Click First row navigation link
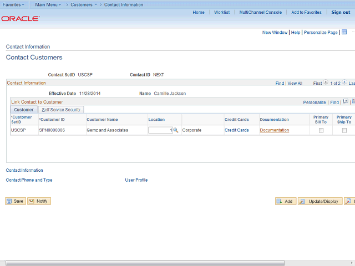 tap(317, 84)
